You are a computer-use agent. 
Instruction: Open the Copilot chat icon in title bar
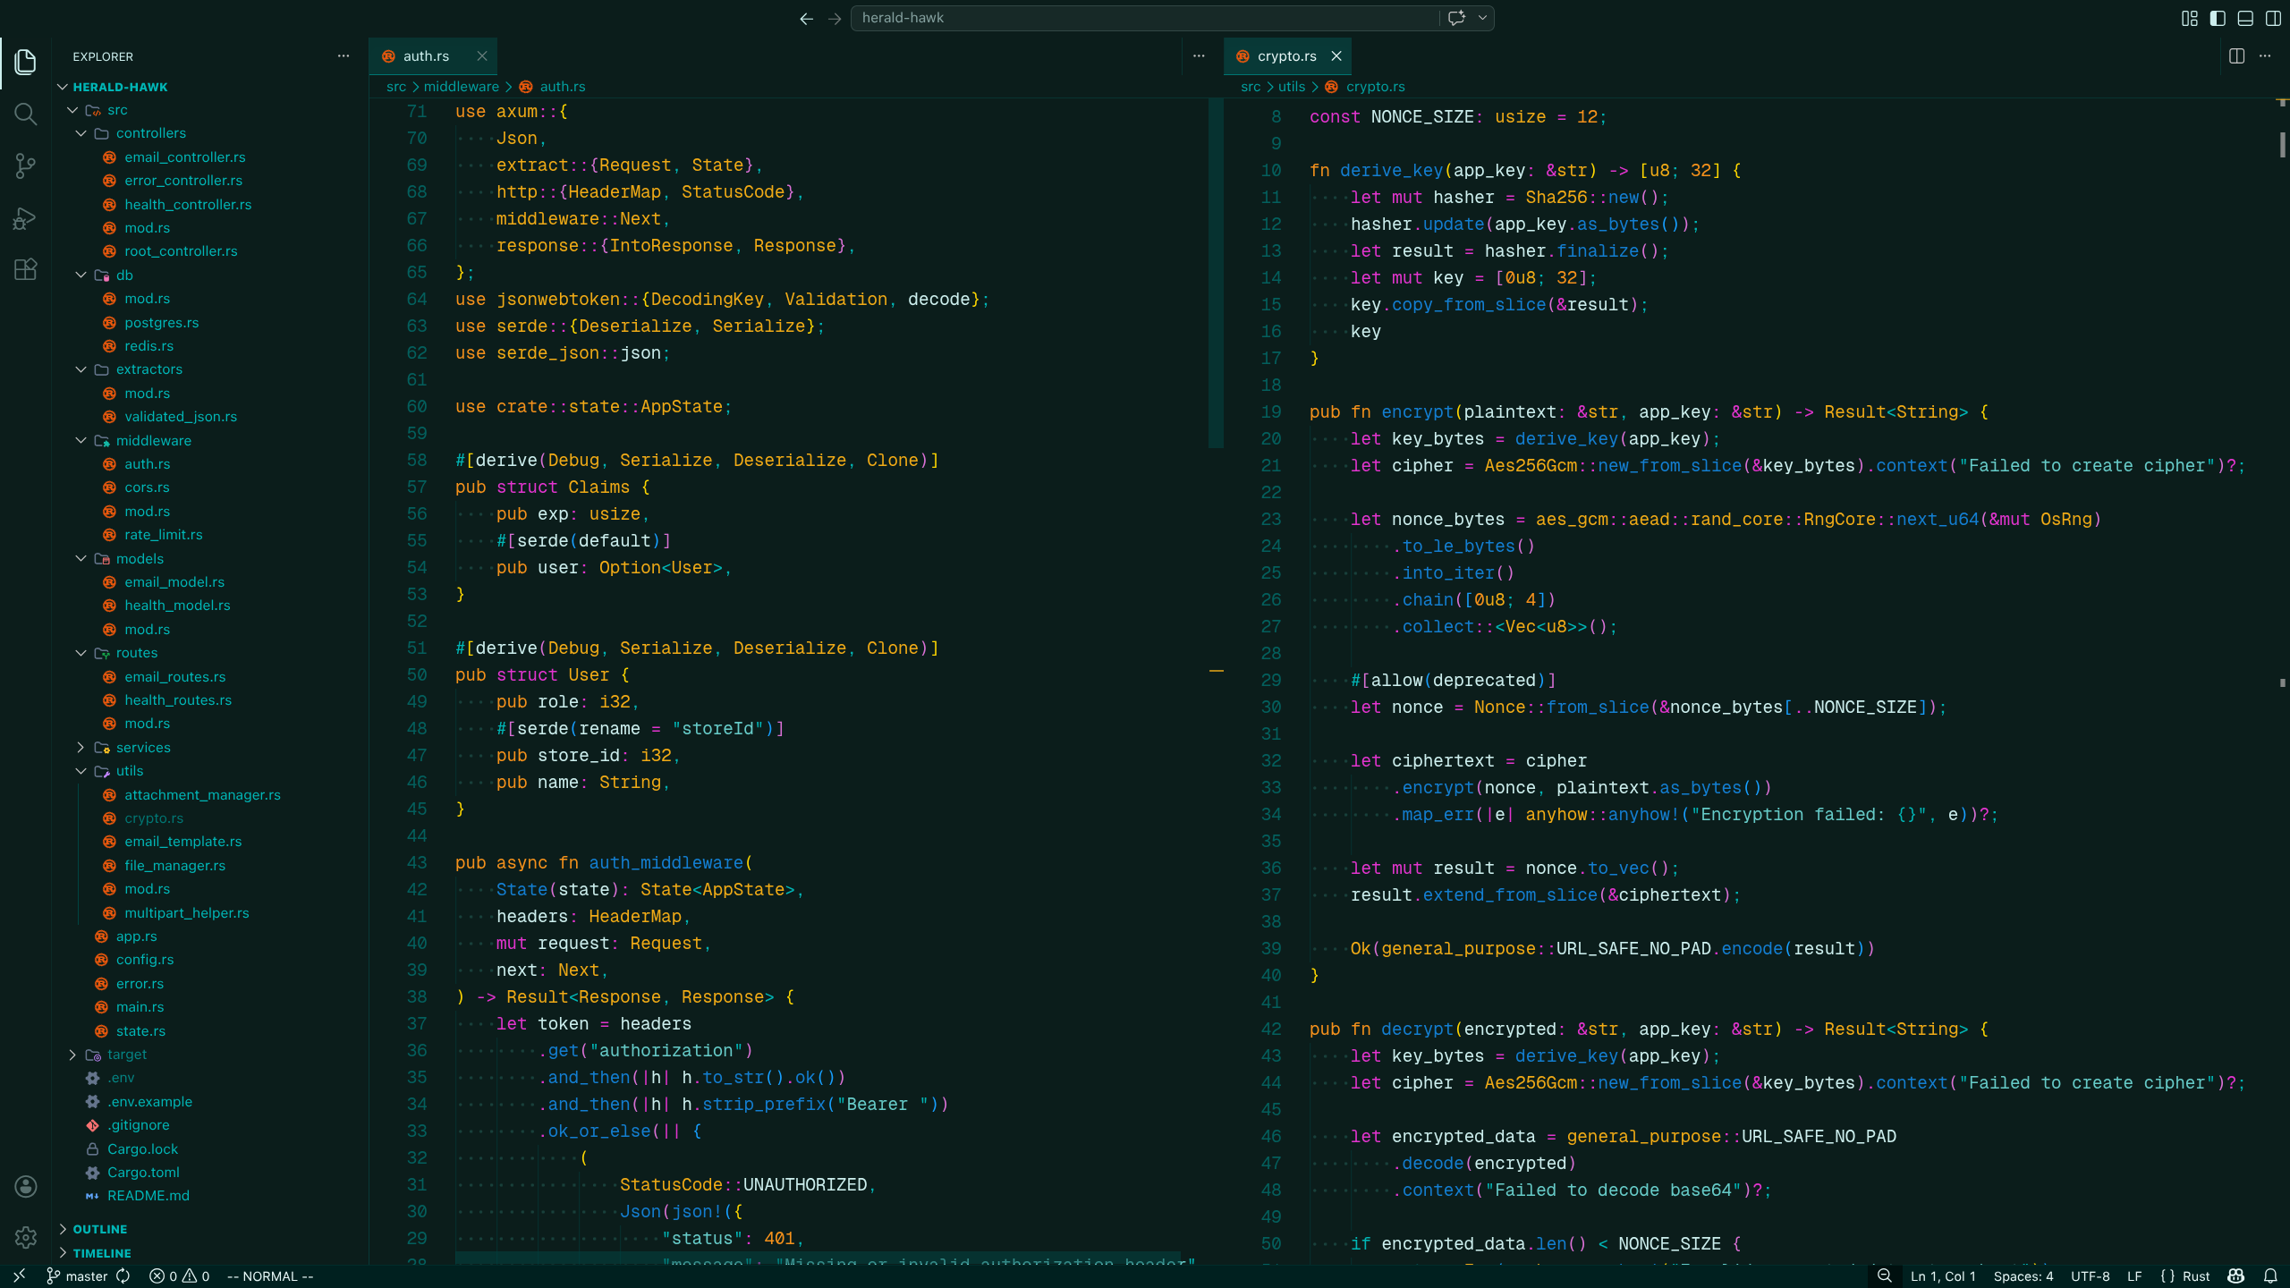1456,18
